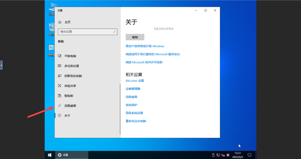This screenshot has height=159, width=301.
Task: Open the Remote Desktop (远程桌面) sidebar icon
Action: 60,105
